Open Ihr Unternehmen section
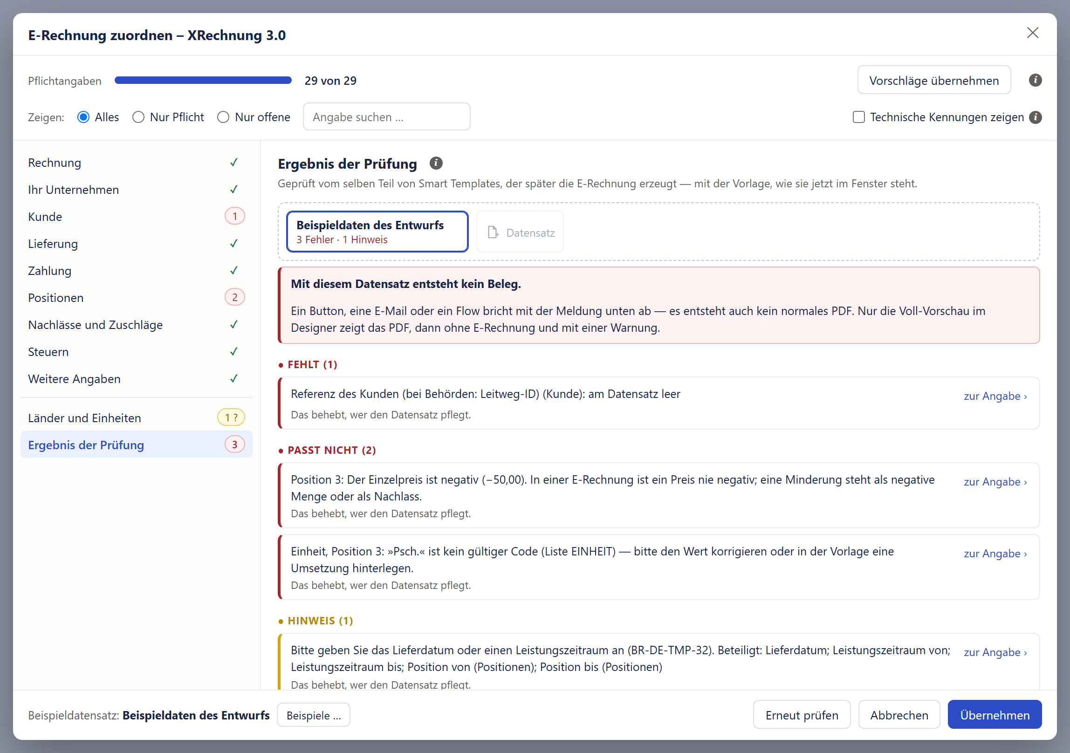Image resolution: width=1070 pixels, height=753 pixels. click(x=137, y=190)
